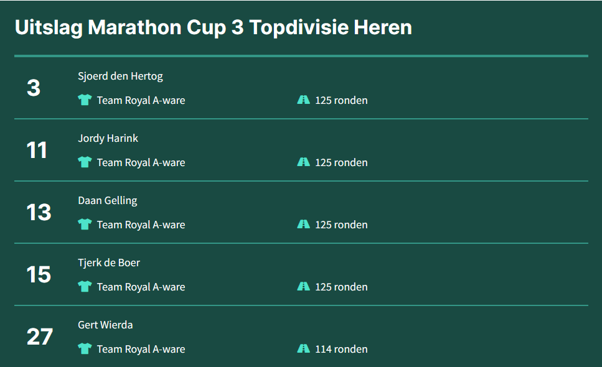The height and width of the screenshot is (367, 602).
Task: Click Team Royal A-ware in Jordy Harink's row
Action: click(x=141, y=162)
